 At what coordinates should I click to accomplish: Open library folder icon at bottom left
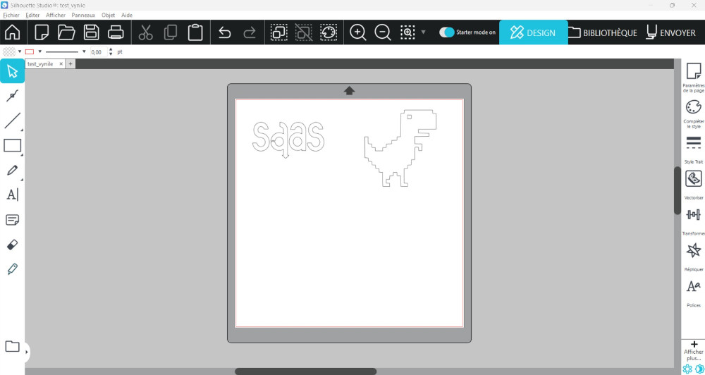point(12,346)
